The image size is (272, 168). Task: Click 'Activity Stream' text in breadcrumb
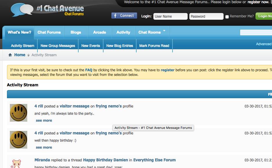click(x=44, y=55)
